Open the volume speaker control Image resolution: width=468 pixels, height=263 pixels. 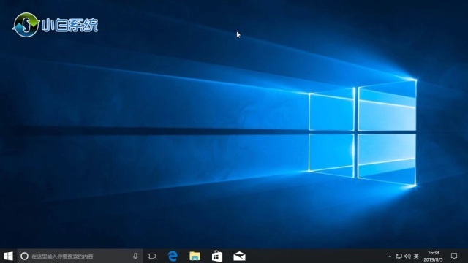408,256
